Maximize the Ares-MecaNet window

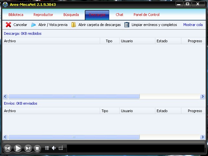tap(188, 4)
